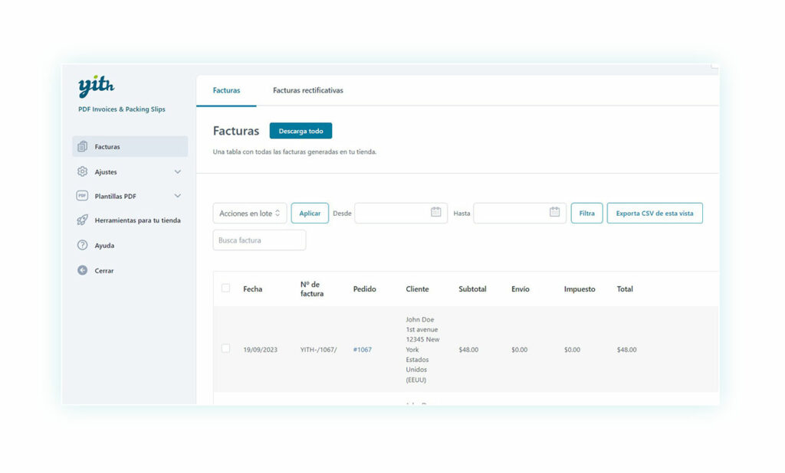Open Ayuda using the question mark icon
Viewport: 785px width, 473px height.
coord(83,245)
